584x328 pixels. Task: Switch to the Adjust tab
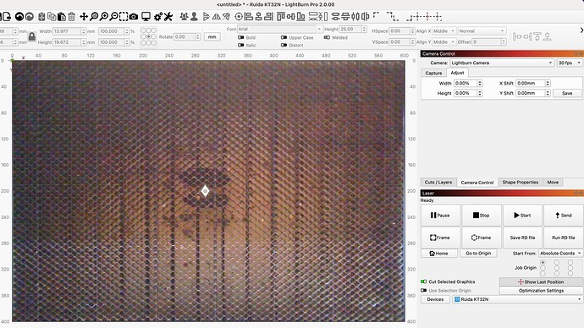457,73
